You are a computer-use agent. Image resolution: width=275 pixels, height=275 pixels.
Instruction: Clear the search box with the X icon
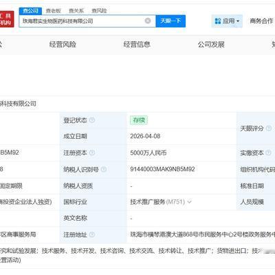(148, 21)
